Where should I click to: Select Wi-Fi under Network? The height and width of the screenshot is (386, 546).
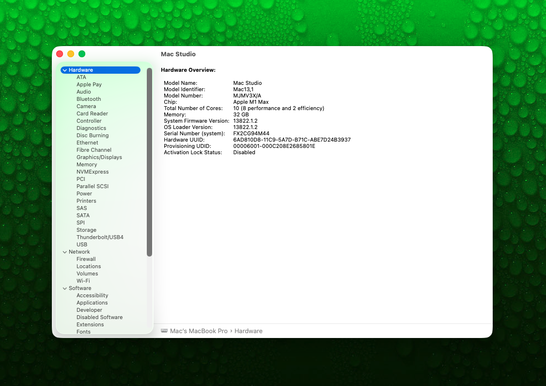point(83,281)
